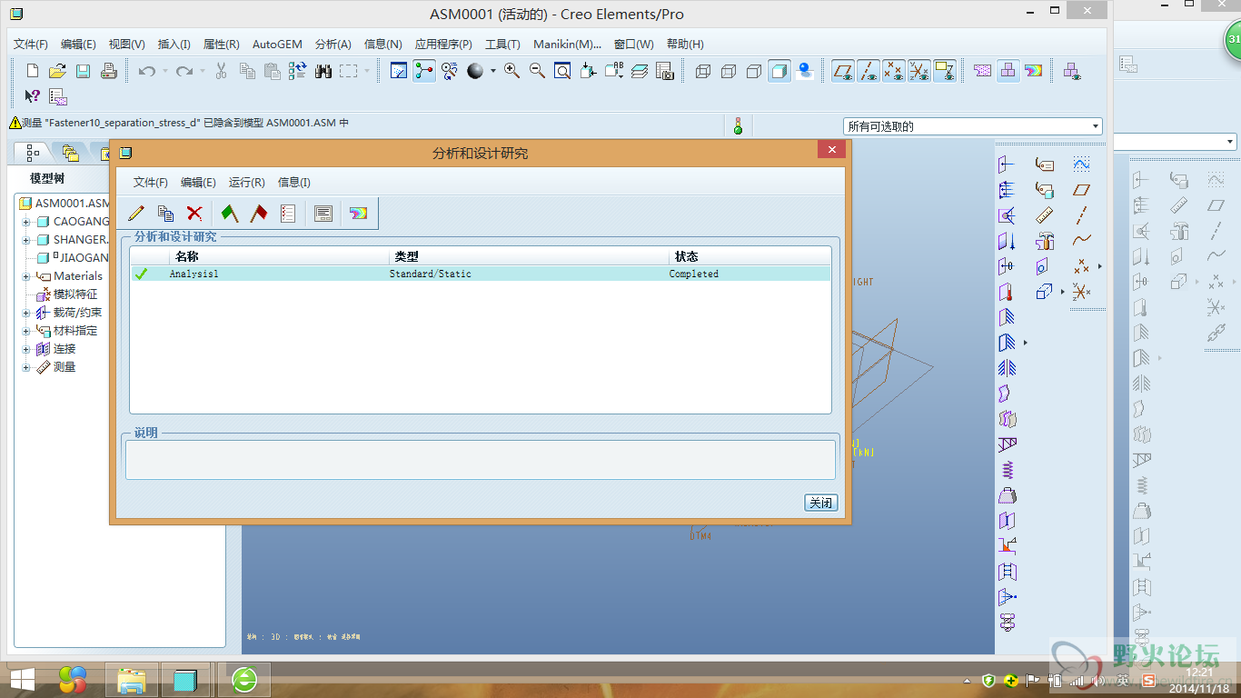Open the dialog's 运行(R) menu
This screenshot has width=1241, height=698.
pyautogui.click(x=247, y=183)
